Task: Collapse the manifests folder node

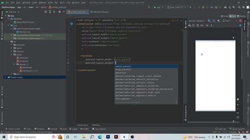Action: click(9, 19)
